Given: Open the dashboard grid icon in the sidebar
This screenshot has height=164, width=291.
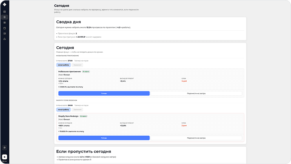Looking at the screenshot, I should pos(5,12).
